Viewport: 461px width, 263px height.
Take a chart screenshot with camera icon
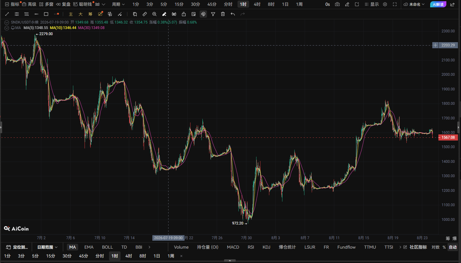[x=337, y=4]
